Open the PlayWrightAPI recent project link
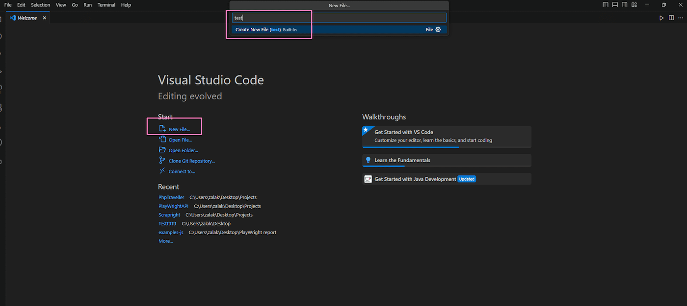 coord(173,206)
